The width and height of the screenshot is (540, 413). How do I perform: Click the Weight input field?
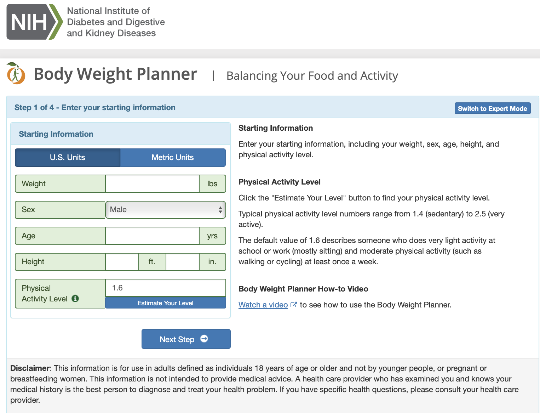tap(152, 184)
